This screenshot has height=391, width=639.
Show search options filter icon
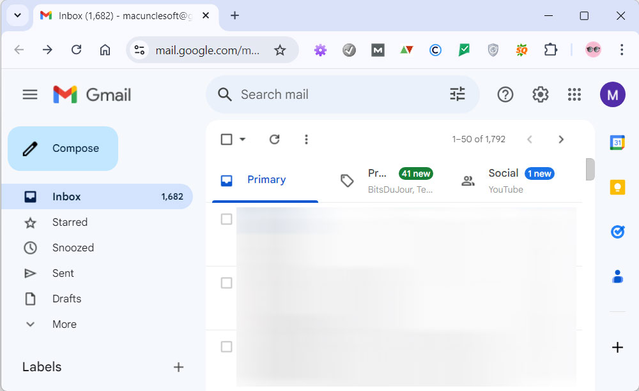(458, 94)
